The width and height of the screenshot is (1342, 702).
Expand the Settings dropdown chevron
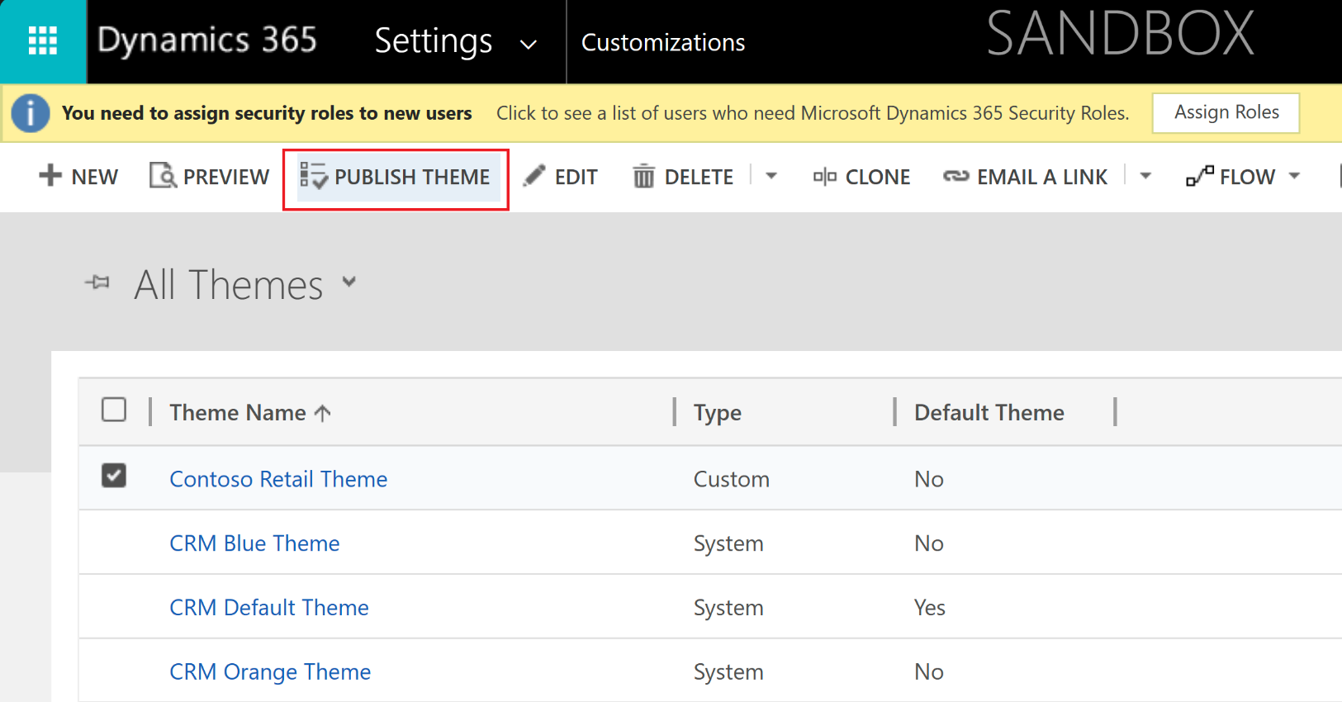point(529,44)
